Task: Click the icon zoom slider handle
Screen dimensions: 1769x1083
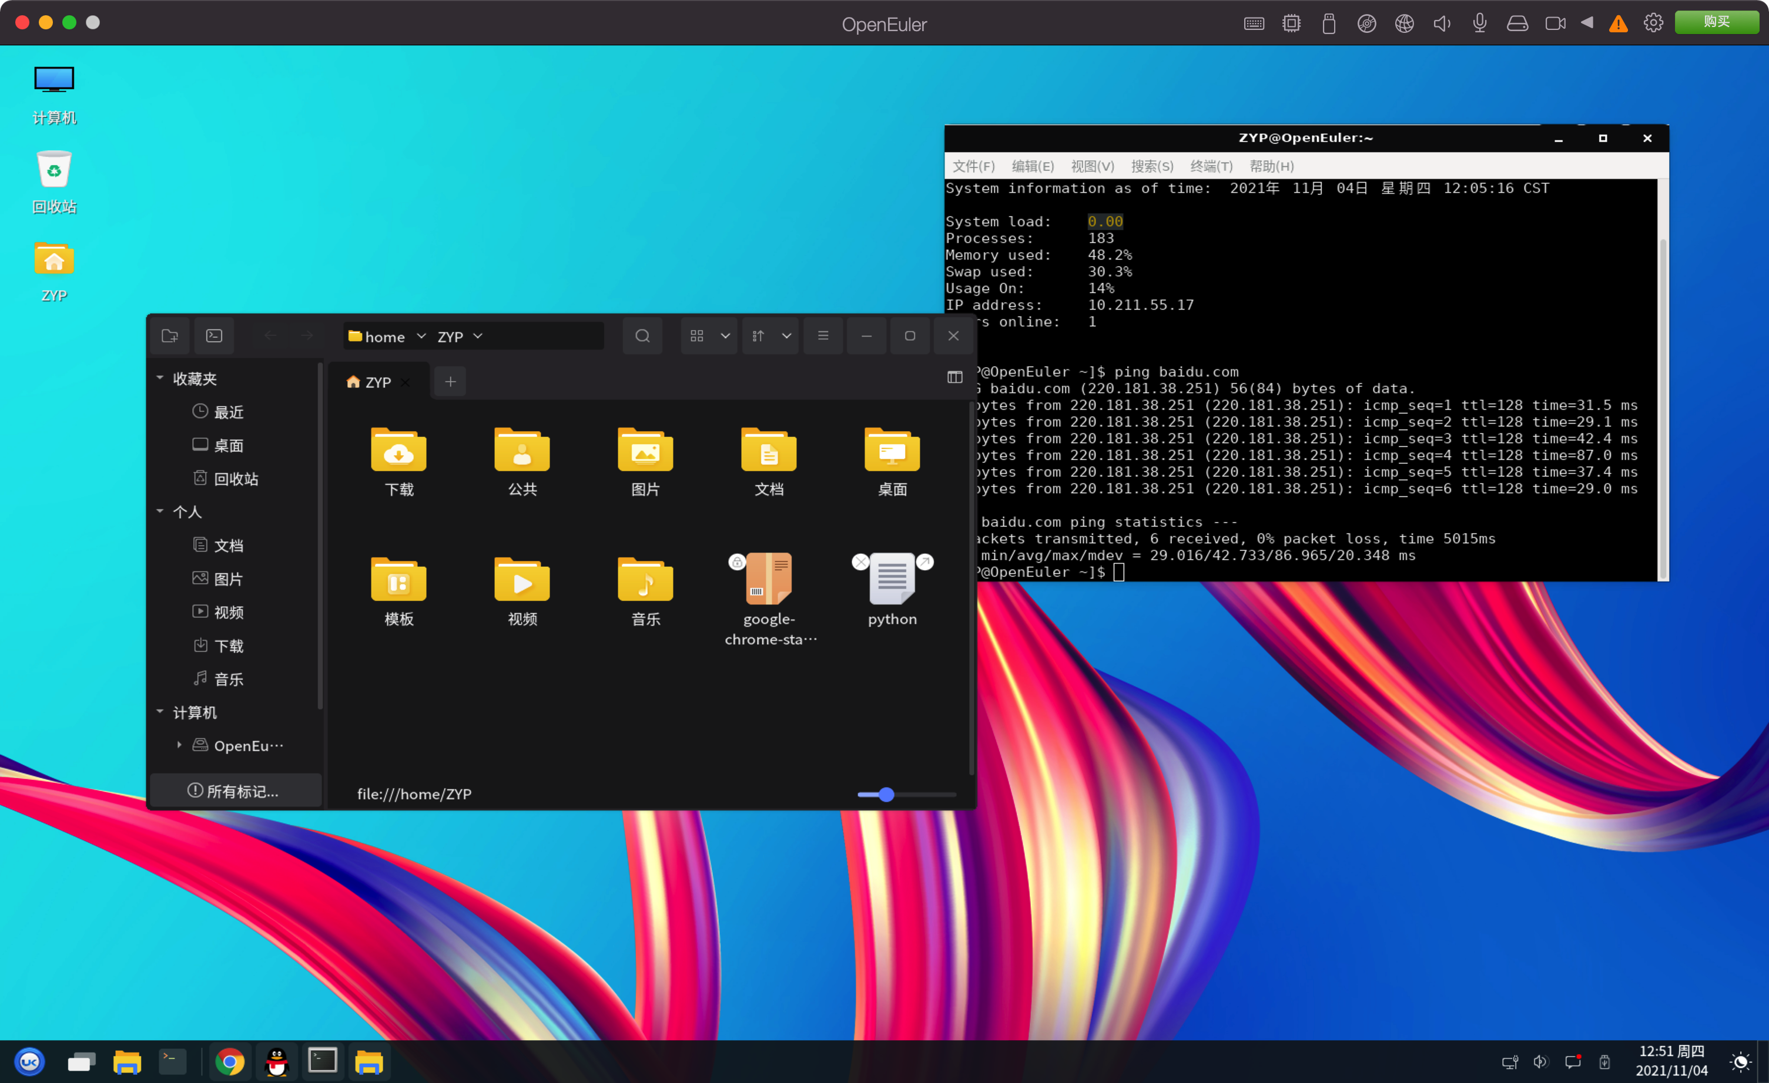Action: (x=886, y=794)
